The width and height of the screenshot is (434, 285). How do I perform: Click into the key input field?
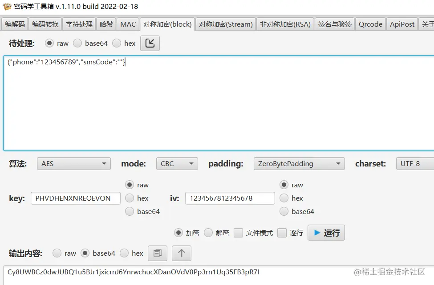tap(76, 198)
